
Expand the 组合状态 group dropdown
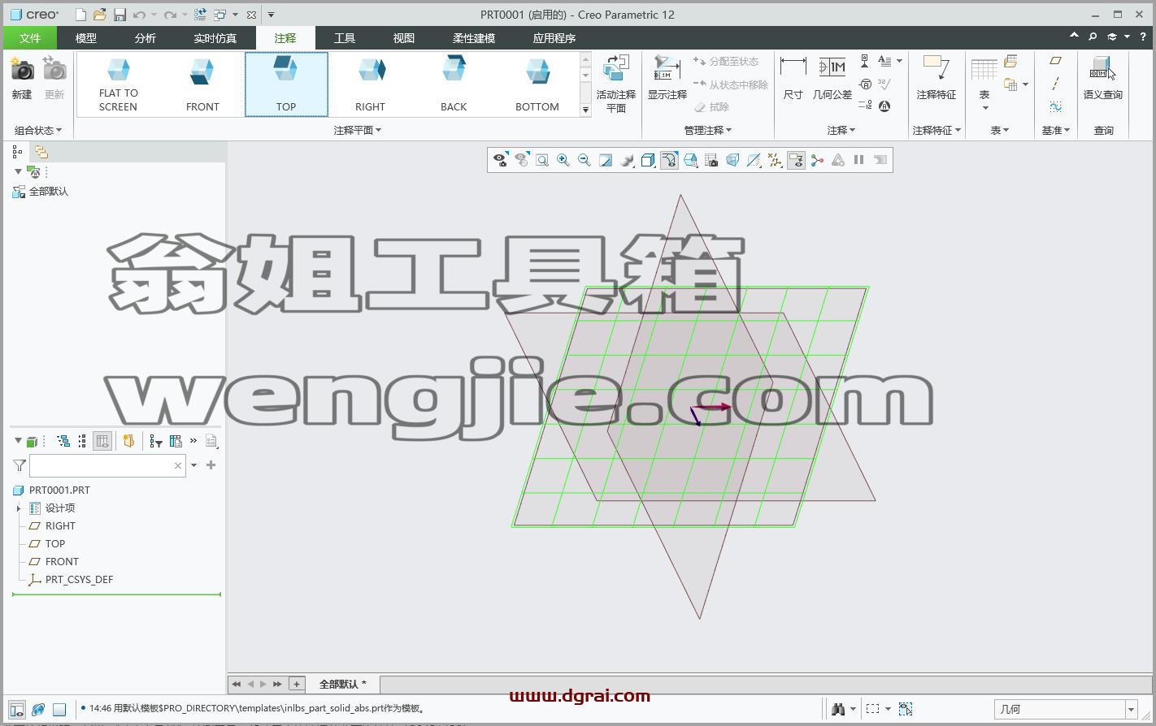click(x=38, y=130)
